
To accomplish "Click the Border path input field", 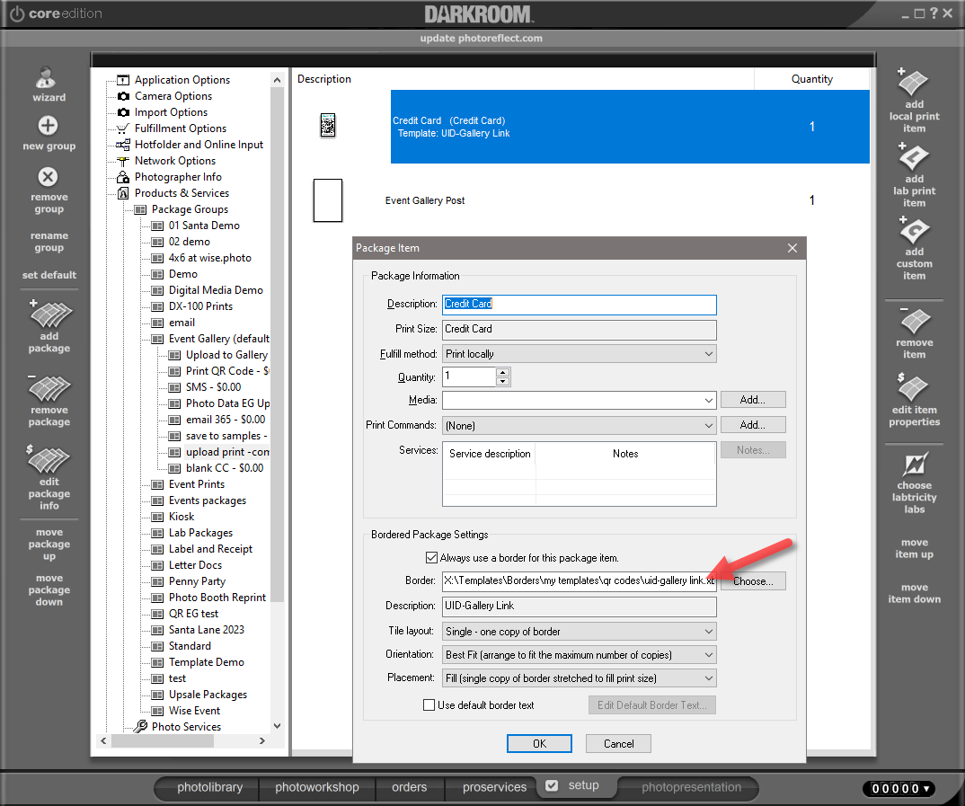I will [580, 580].
